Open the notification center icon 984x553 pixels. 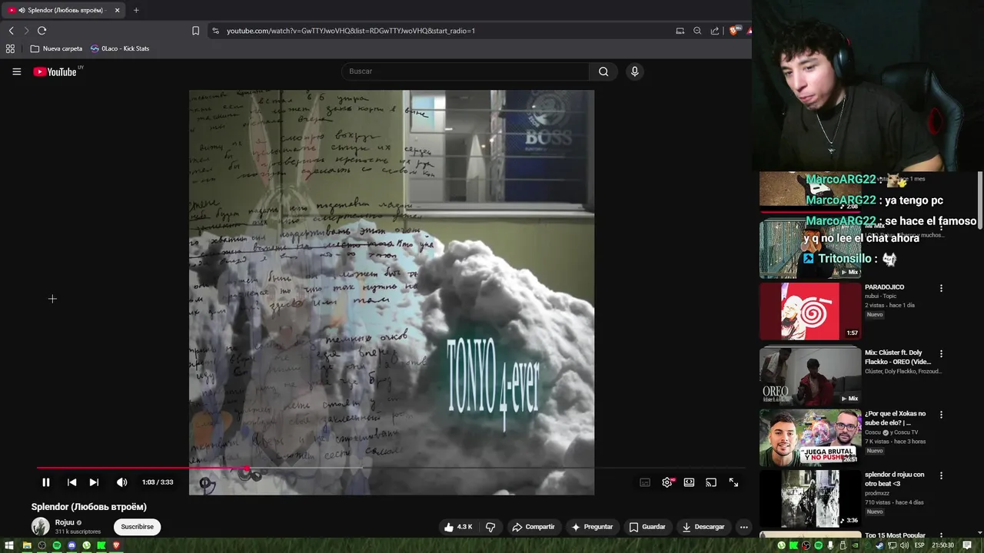(x=967, y=545)
